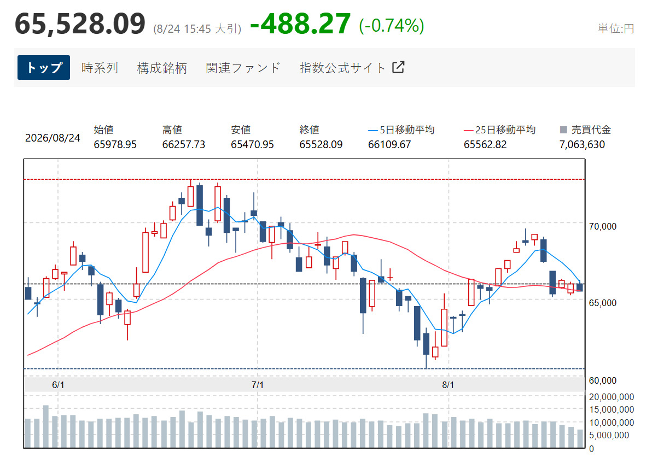Click the timestamp (8/24 15:45 大引)

197,28
